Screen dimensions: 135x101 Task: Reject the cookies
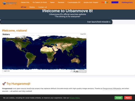pos(128,98)
